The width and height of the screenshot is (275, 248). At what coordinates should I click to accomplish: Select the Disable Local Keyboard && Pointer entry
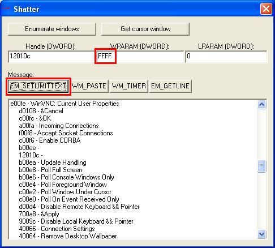pos(76,221)
